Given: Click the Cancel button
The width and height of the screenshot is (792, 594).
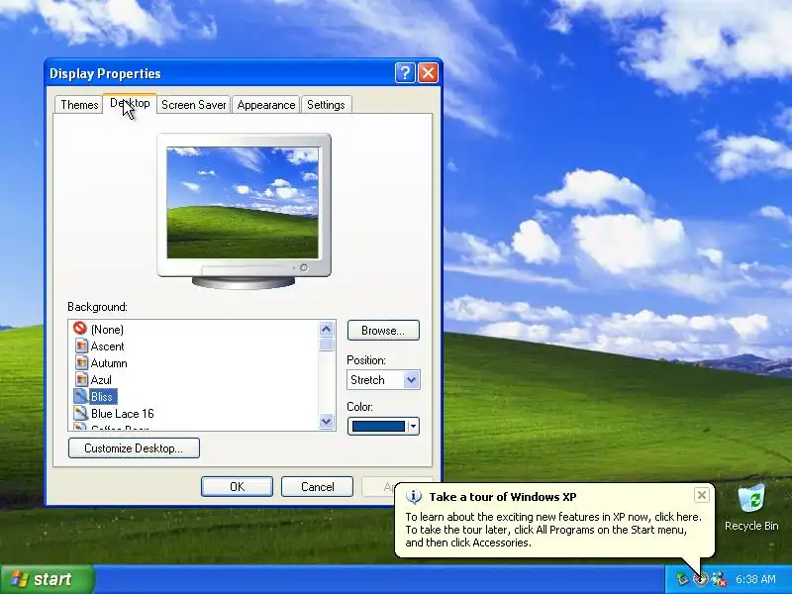Looking at the screenshot, I should [x=317, y=486].
